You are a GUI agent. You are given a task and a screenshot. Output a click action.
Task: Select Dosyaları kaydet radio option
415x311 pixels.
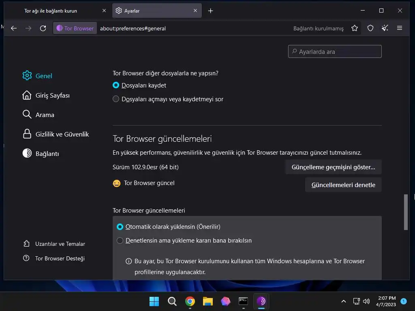click(116, 85)
